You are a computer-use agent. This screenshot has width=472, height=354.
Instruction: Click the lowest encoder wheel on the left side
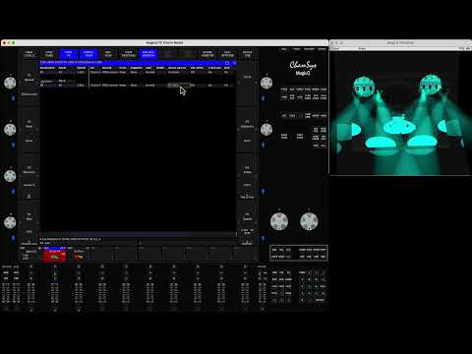click(x=10, y=222)
